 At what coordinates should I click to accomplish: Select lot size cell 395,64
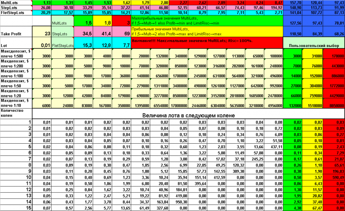click(197, 183)
